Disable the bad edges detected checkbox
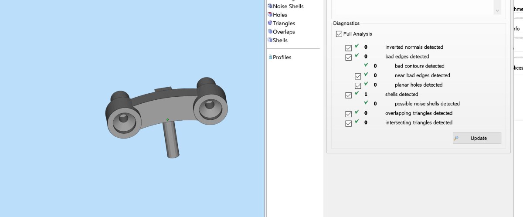 (x=348, y=58)
